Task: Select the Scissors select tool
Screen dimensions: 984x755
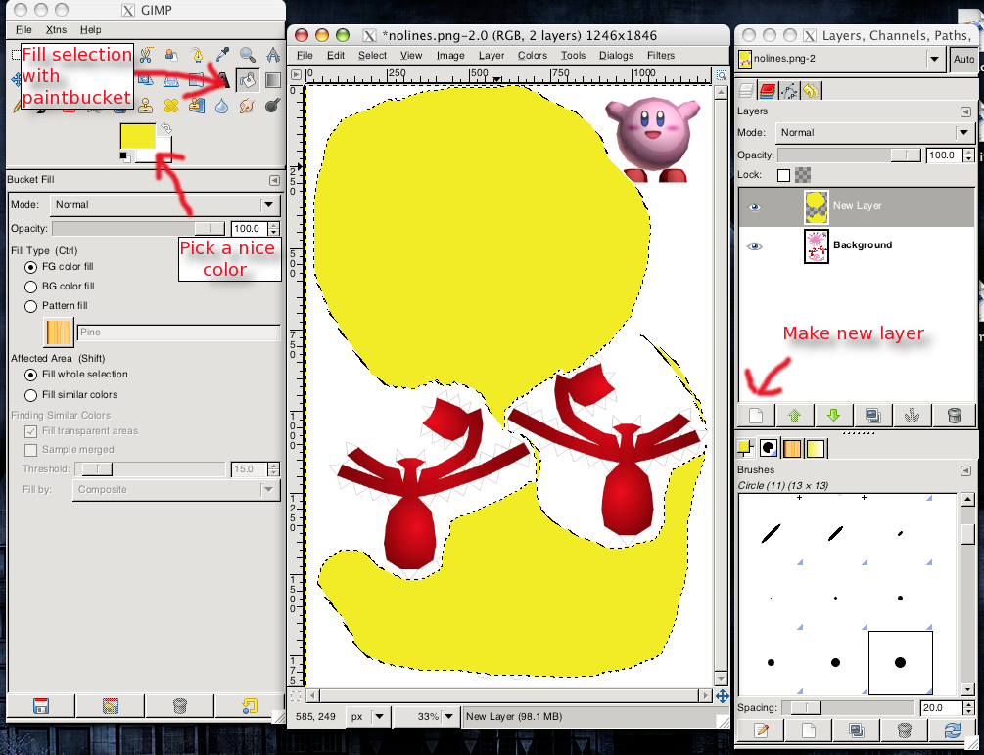Action: (146, 55)
